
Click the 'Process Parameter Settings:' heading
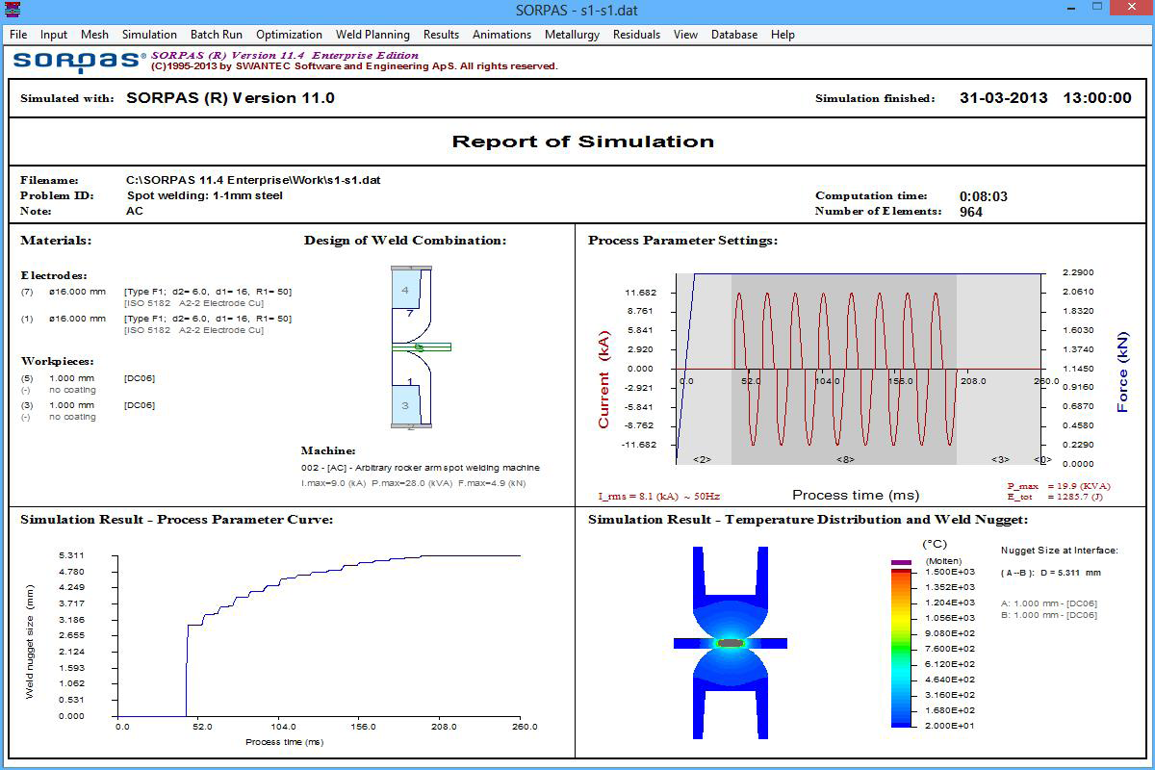(x=682, y=241)
